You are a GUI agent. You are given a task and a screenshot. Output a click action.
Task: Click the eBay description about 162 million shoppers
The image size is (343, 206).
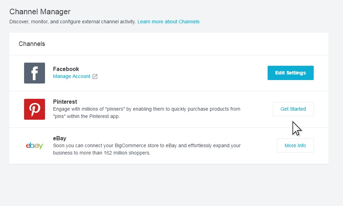coord(147,149)
